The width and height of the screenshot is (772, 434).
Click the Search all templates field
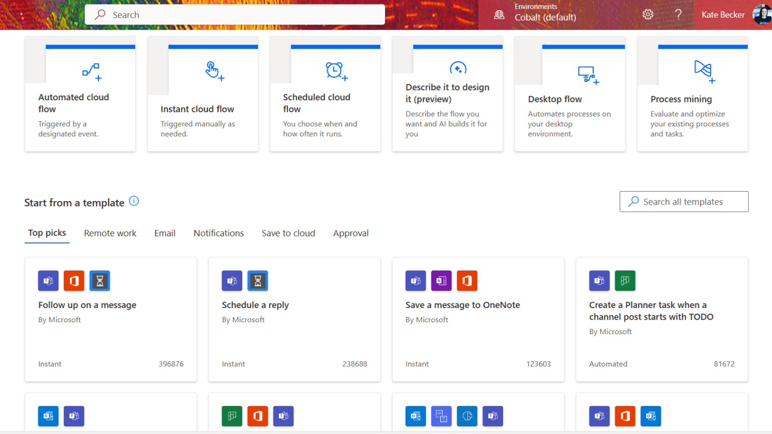point(684,201)
